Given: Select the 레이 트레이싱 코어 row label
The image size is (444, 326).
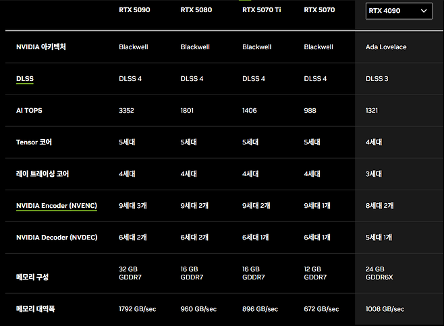Looking at the screenshot, I should [x=43, y=173].
